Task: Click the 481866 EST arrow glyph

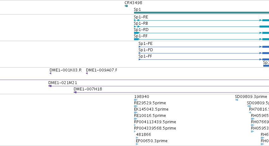Action: pos(137,138)
